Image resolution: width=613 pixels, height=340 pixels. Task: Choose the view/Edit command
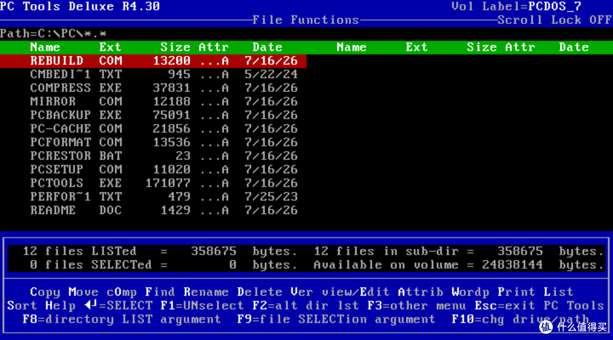(356, 292)
